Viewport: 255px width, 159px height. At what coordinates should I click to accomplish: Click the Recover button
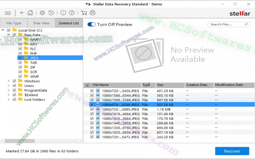[232, 151]
